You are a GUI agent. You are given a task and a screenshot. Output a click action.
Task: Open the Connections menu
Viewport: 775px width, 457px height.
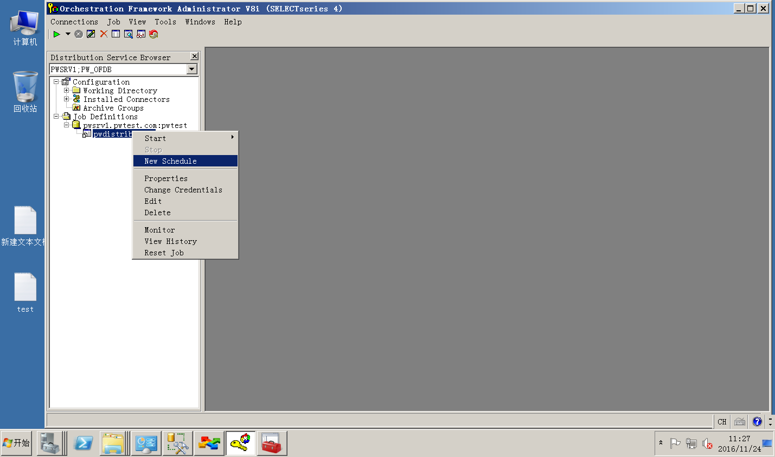tap(74, 22)
